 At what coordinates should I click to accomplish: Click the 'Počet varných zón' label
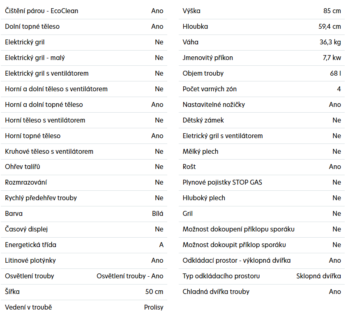click(210, 89)
